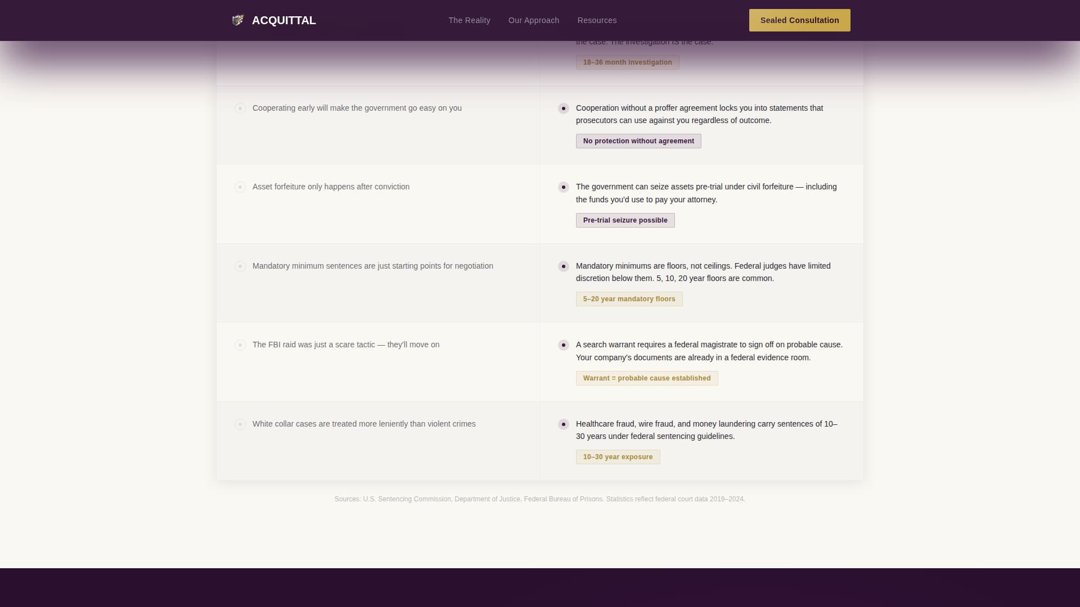Click the Sealed Consultation button

(x=799, y=20)
